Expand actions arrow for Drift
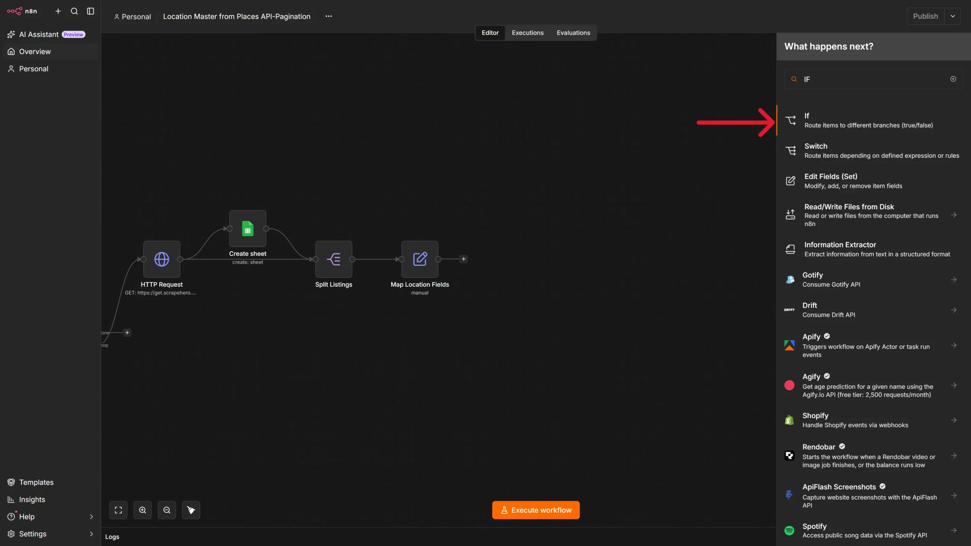The image size is (971, 546). coord(954,310)
